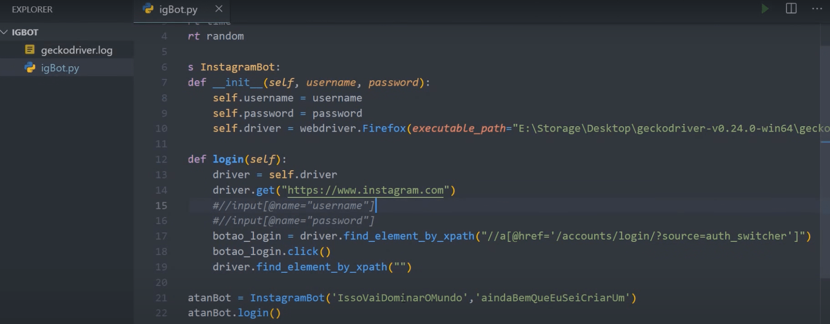
Task: Click the Python icon on igBot.py tab
Action: [x=148, y=9]
